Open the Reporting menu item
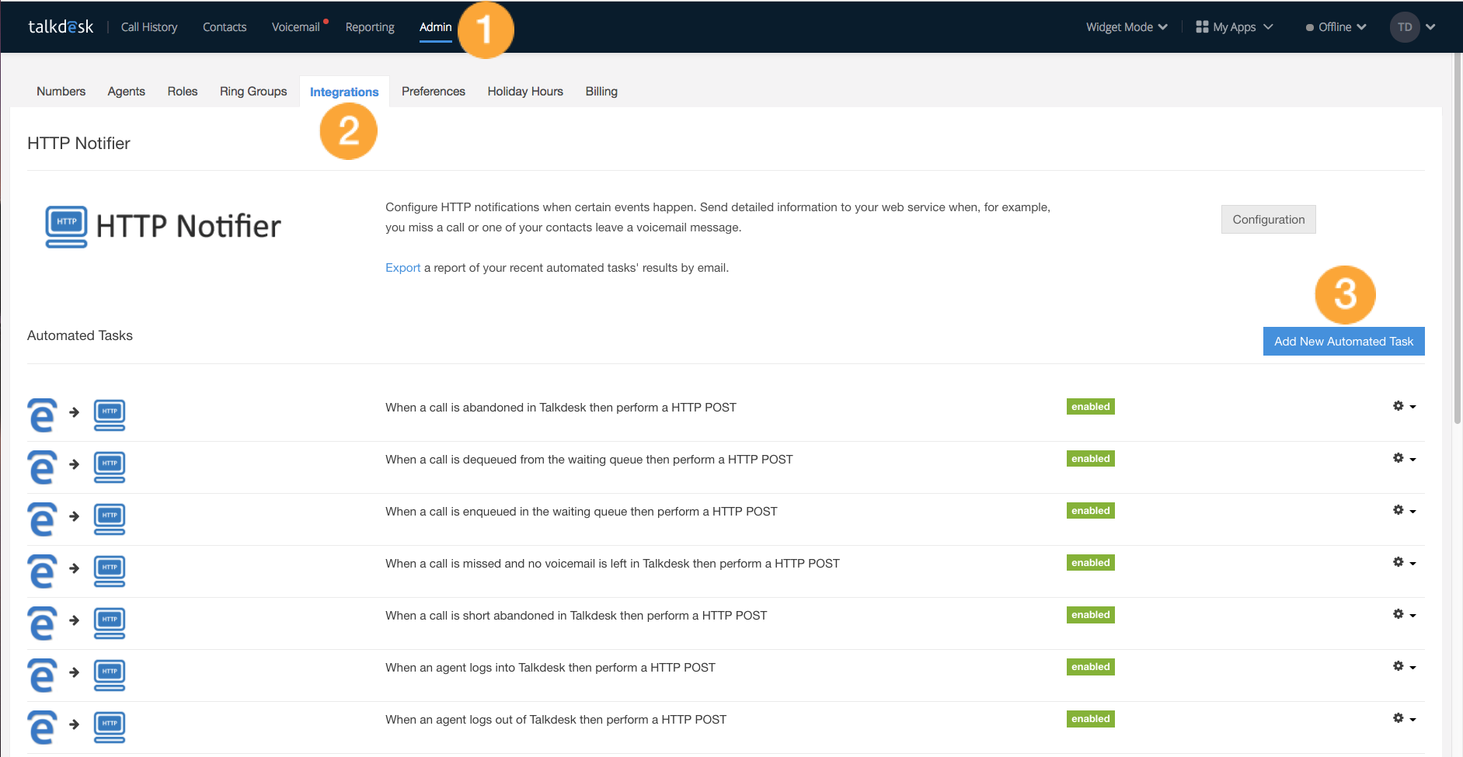1463x757 pixels. [x=370, y=26]
